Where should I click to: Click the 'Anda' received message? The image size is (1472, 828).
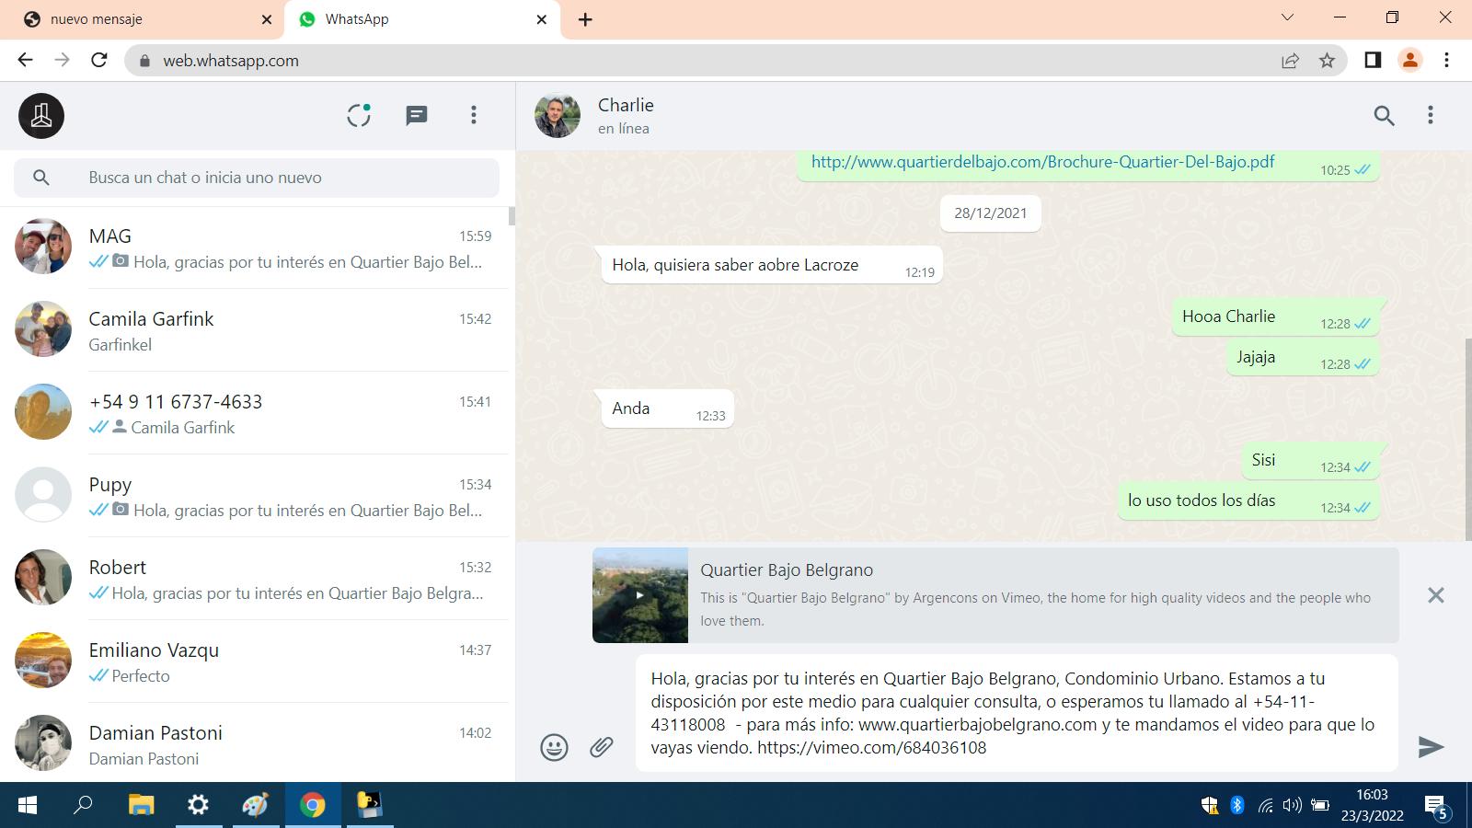(x=668, y=408)
